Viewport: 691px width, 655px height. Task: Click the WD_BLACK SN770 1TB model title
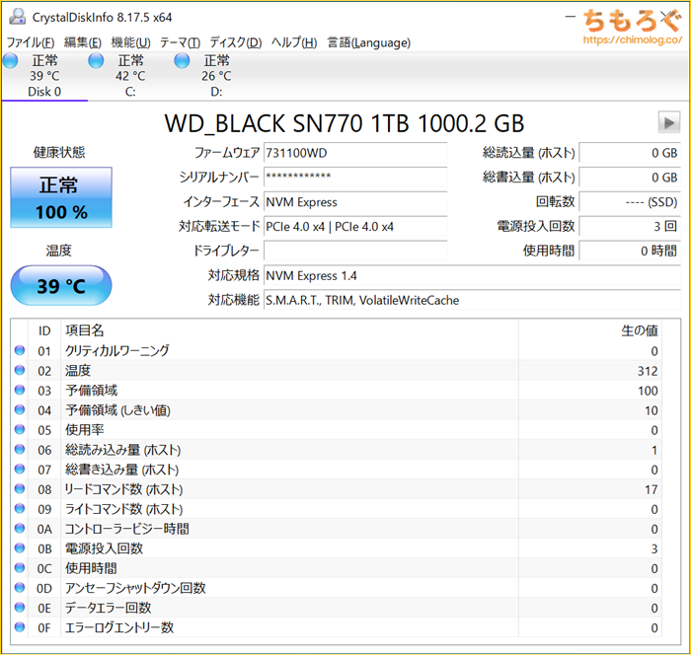(x=345, y=123)
